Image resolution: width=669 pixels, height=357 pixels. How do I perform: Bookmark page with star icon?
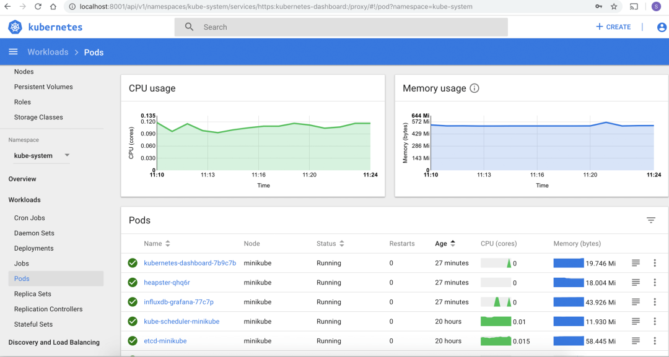point(613,6)
